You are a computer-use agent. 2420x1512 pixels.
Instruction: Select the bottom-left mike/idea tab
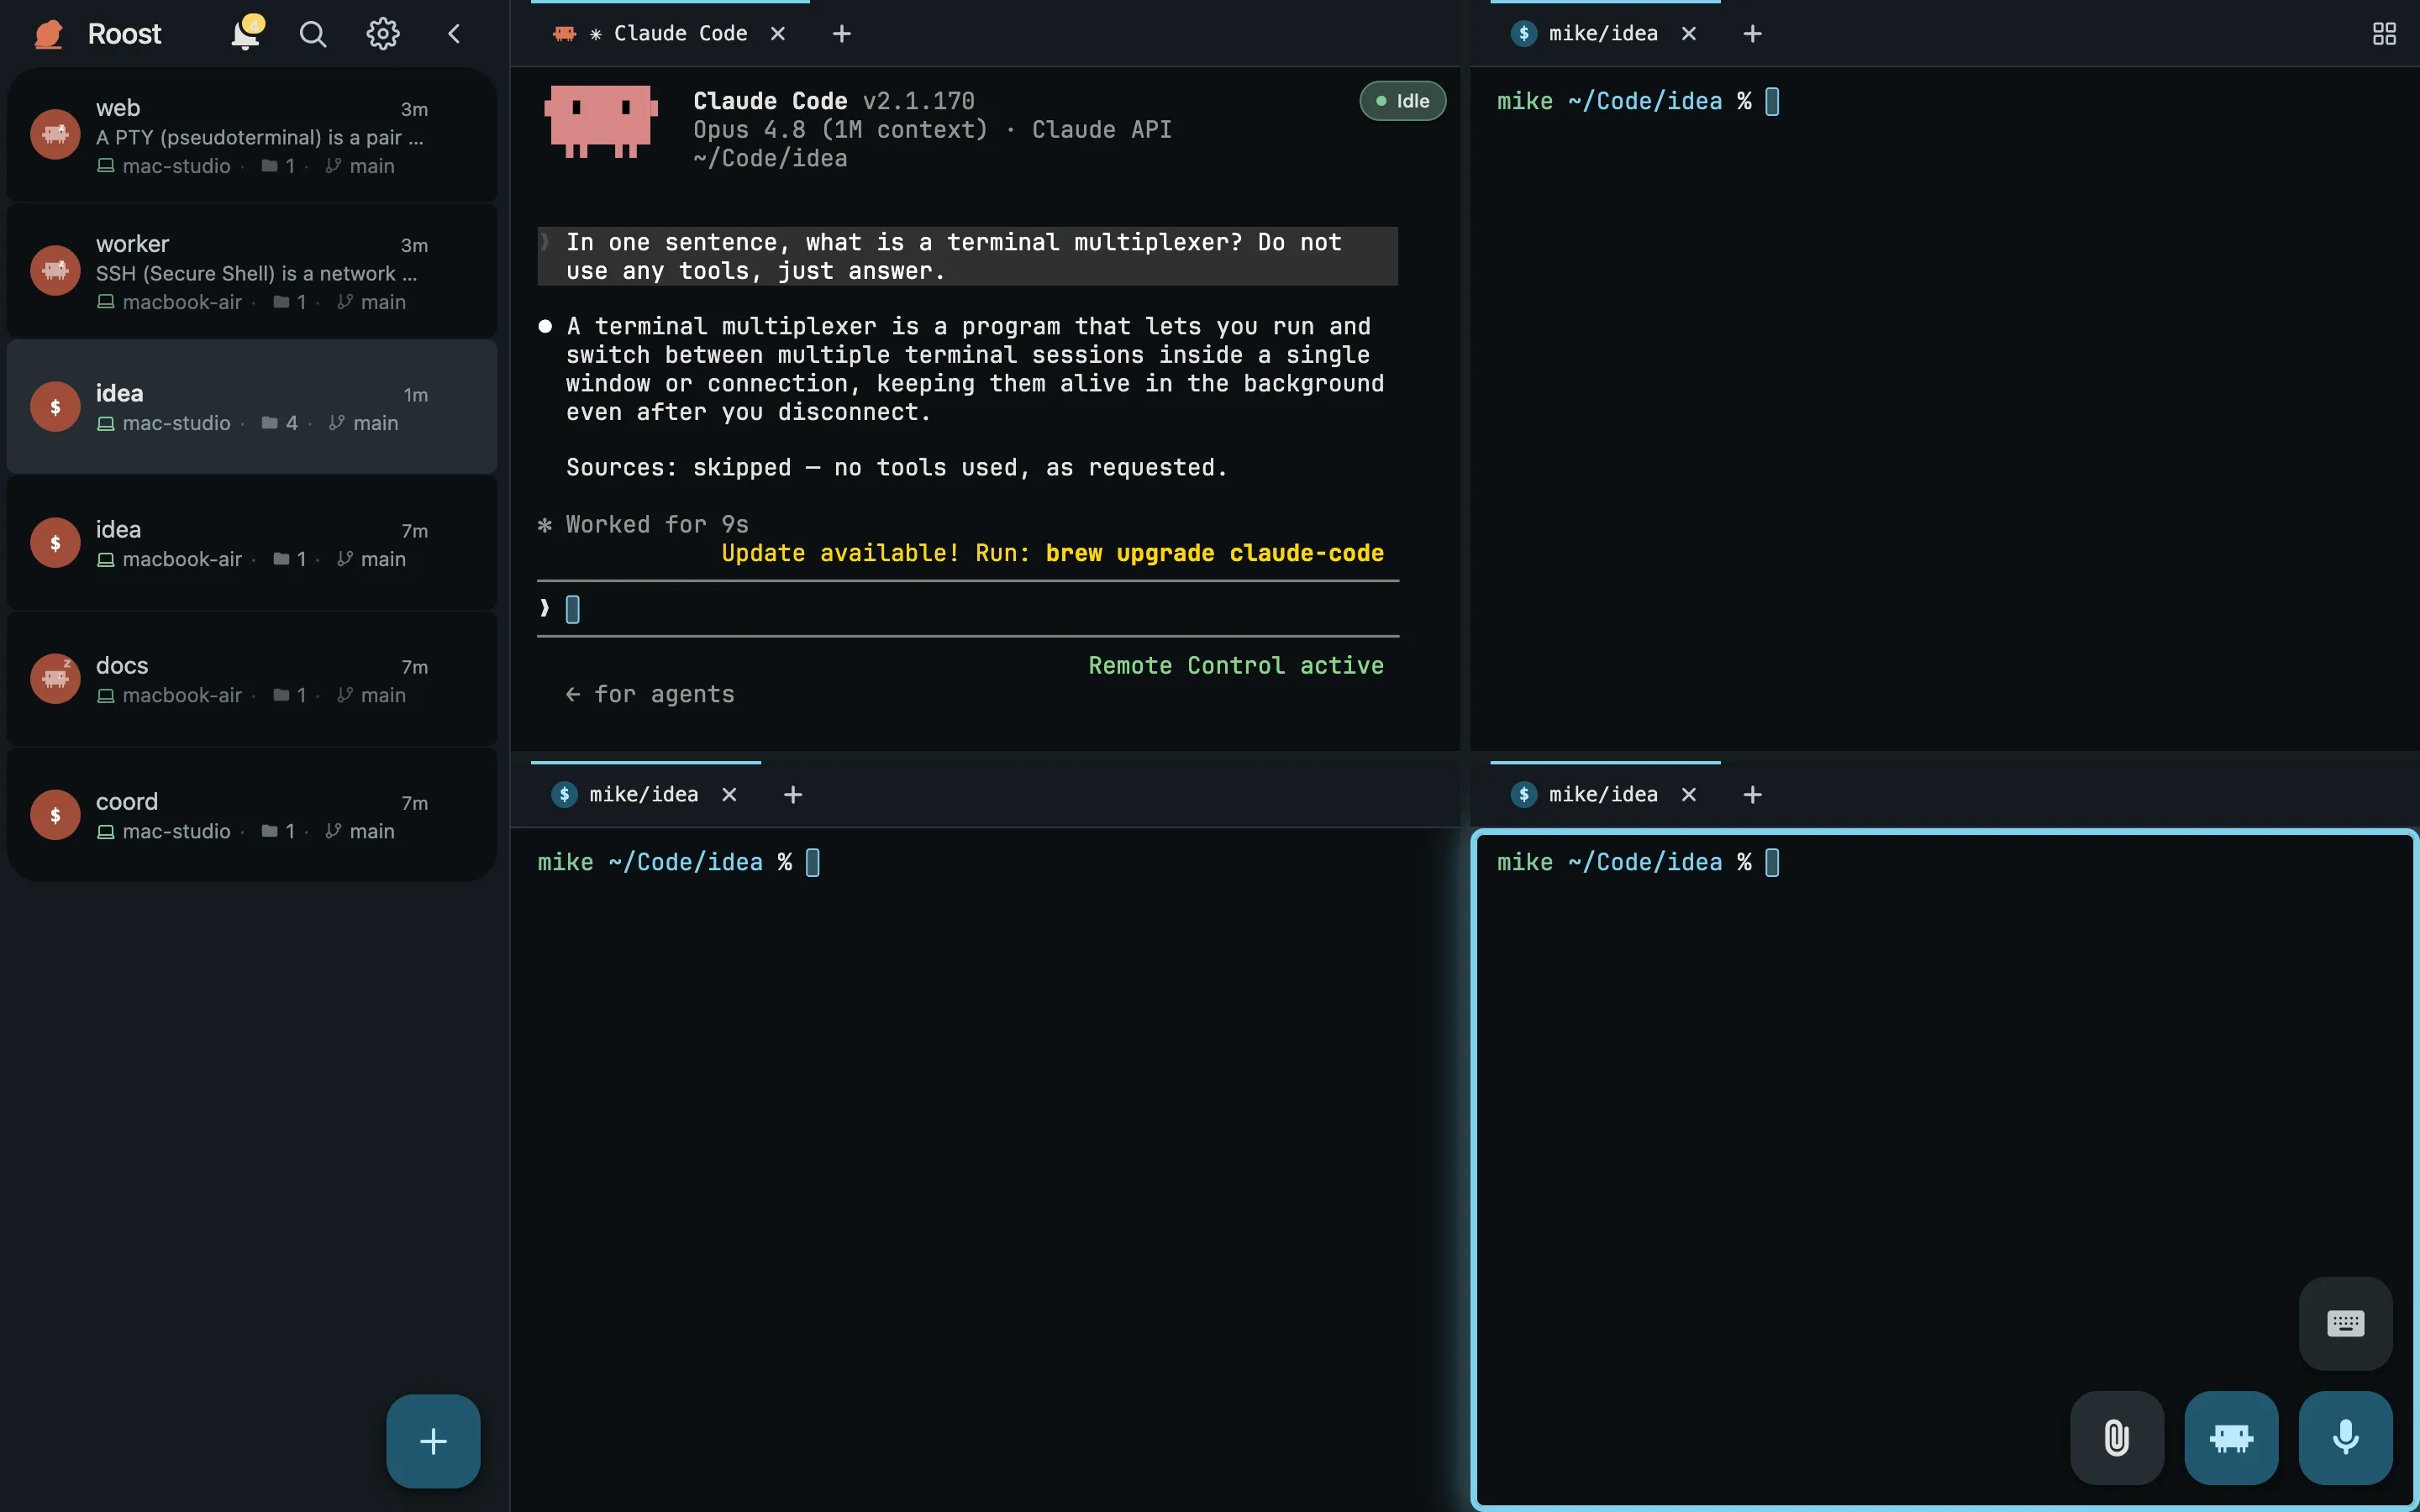(x=645, y=794)
